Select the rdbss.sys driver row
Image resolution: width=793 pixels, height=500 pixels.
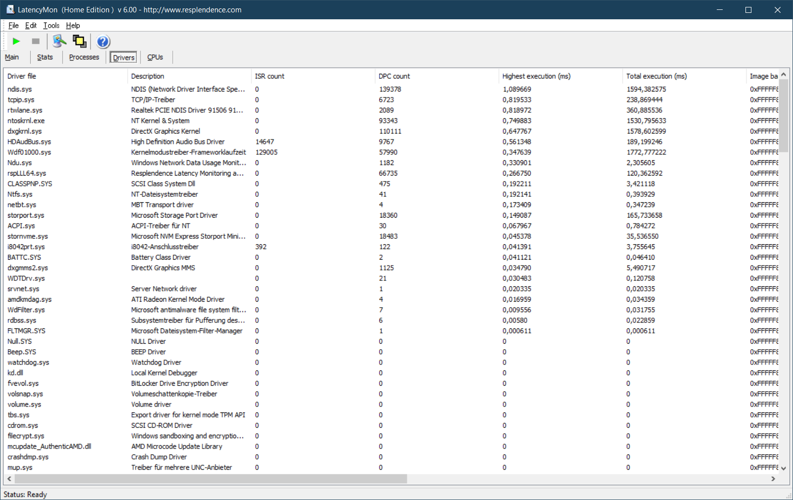(x=391, y=320)
